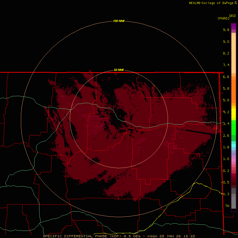Click the 7.4 value on the color scale

pyautogui.click(x=226, y=65)
